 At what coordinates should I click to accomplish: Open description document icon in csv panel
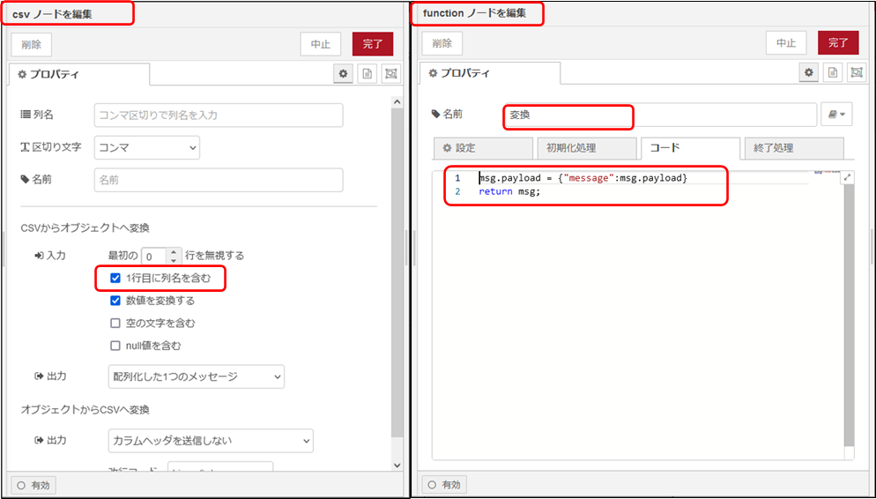pyautogui.click(x=367, y=74)
